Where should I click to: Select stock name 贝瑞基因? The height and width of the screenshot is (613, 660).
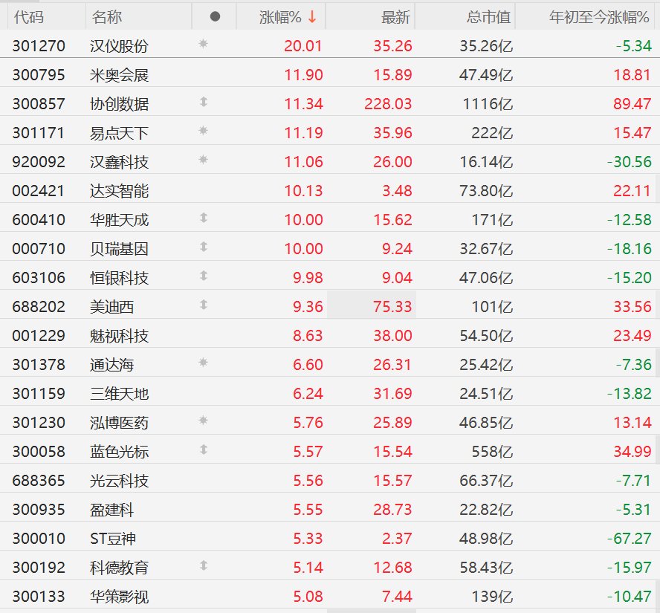point(119,249)
